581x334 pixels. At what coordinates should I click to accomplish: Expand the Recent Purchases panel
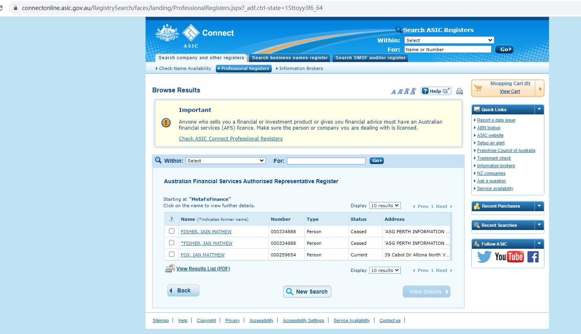point(539,206)
